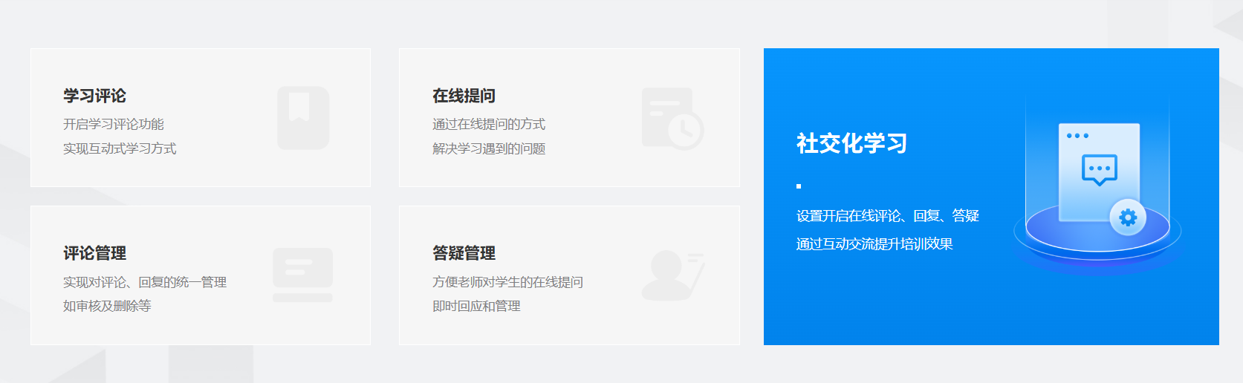1243x383 pixels.
Task: Click the three dots atop the illustrated document
Action: point(1077,136)
